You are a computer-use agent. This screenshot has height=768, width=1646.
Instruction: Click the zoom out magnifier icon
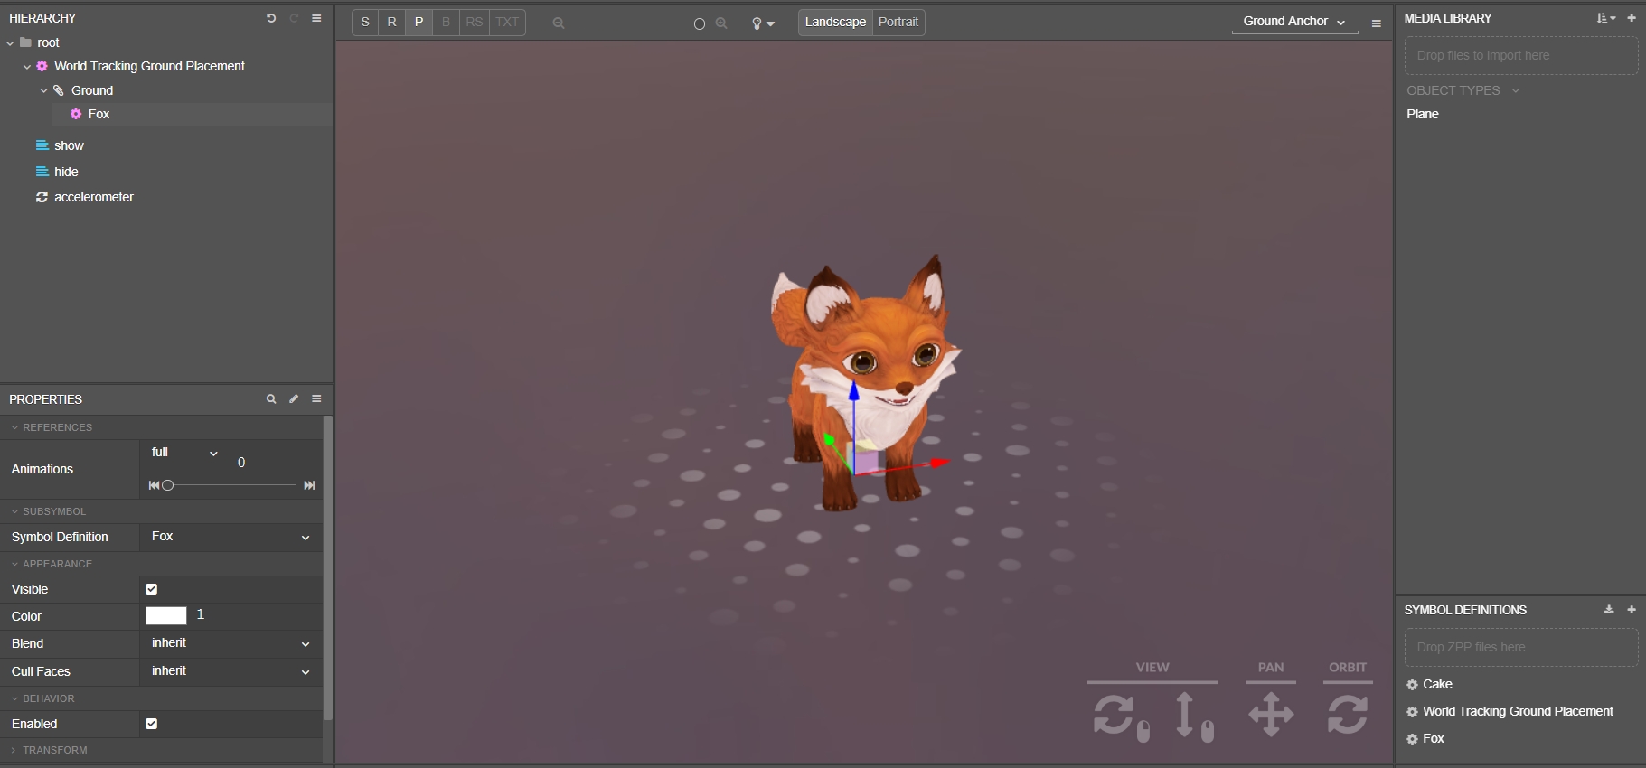559,23
